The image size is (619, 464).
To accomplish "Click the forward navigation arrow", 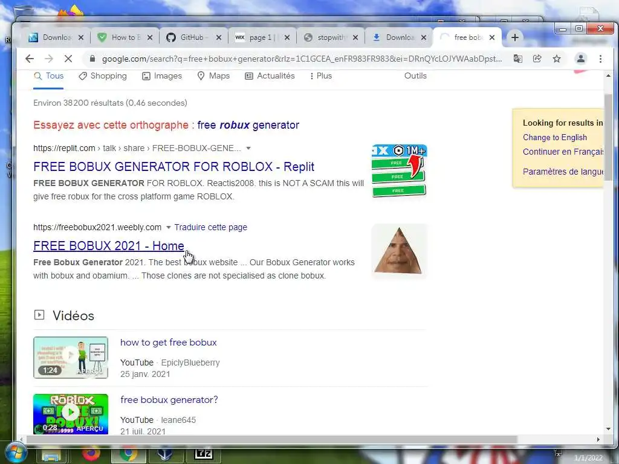I will point(49,59).
